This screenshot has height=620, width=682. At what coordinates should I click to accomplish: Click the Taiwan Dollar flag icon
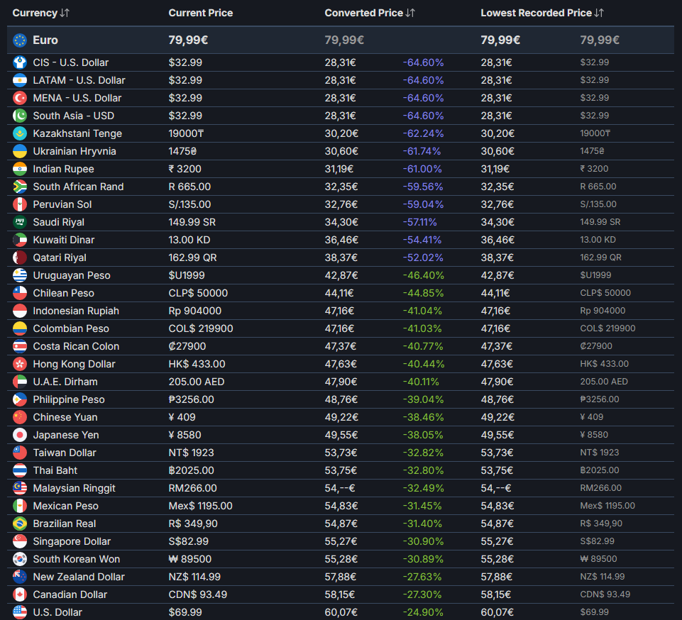(x=20, y=453)
